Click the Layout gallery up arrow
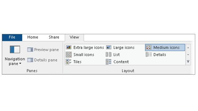Viewport: 198px width, 111px height. [188, 48]
